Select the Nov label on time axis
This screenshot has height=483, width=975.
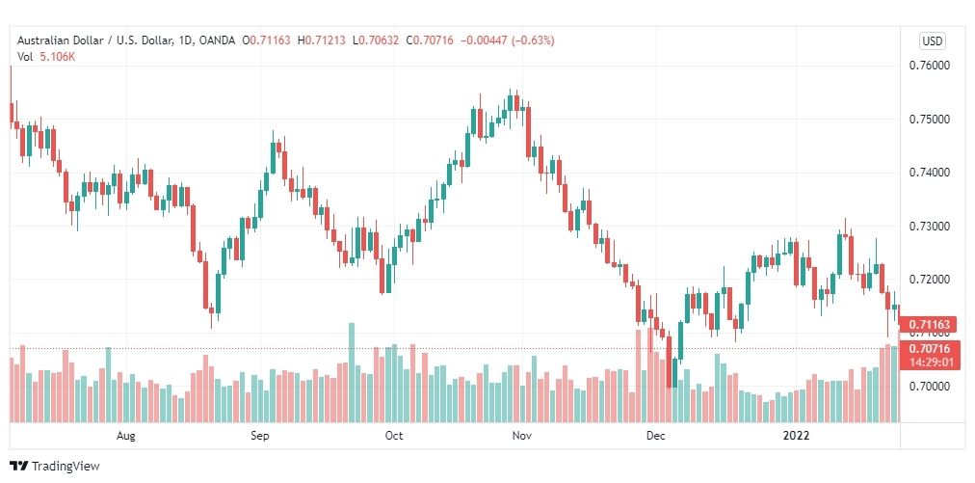(x=521, y=436)
